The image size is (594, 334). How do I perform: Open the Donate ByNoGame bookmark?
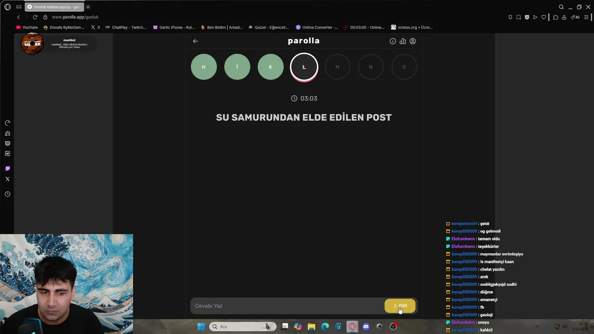(x=64, y=27)
